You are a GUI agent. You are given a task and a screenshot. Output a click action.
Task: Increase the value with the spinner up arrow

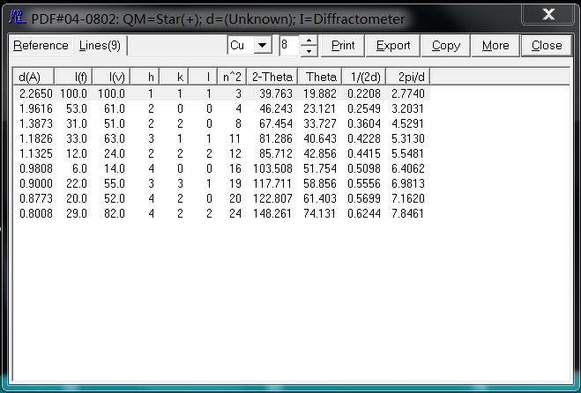(x=309, y=41)
